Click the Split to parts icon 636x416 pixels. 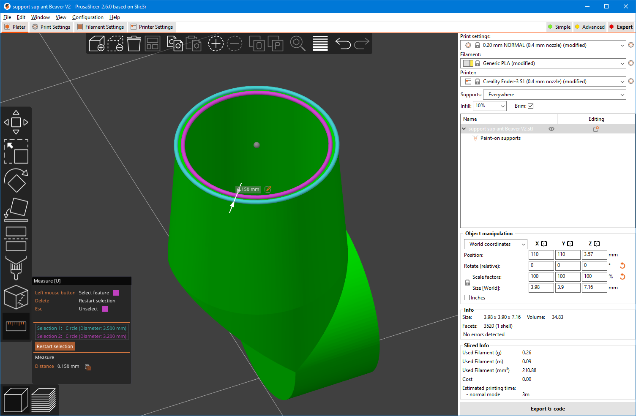click(x=276, y=44)
